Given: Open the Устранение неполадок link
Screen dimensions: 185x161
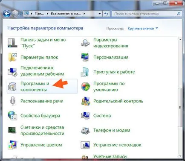Looking at the screenshot, I should click(117, 145).
